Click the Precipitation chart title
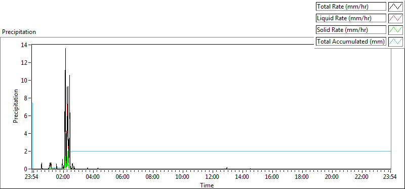The height and width of the screenshot is (189, 405). pos(19,32)
